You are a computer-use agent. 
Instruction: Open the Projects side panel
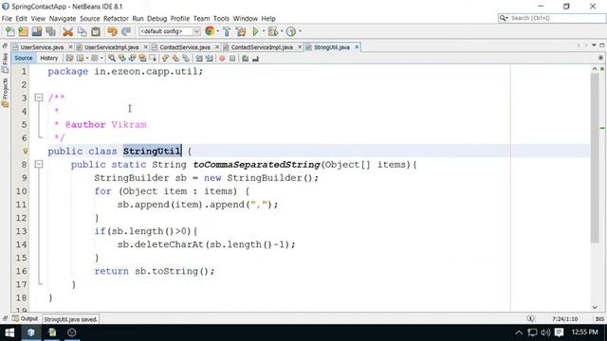[x=5, y=93]
